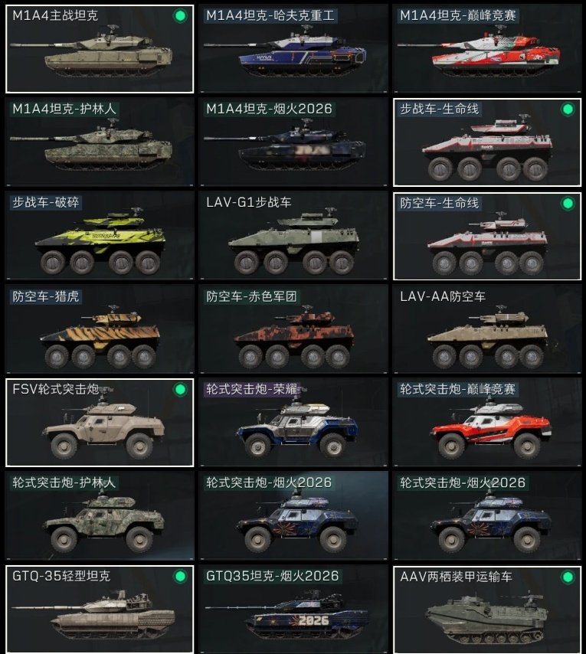Select the GTQ35坦克-烟火2026 fireworks skin

click(293, 610)
